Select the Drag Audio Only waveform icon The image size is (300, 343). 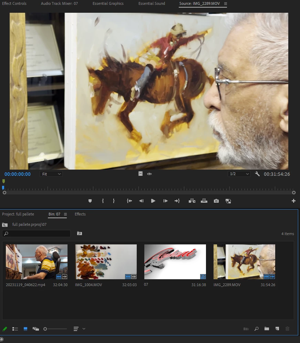click(x=149, y=174)
